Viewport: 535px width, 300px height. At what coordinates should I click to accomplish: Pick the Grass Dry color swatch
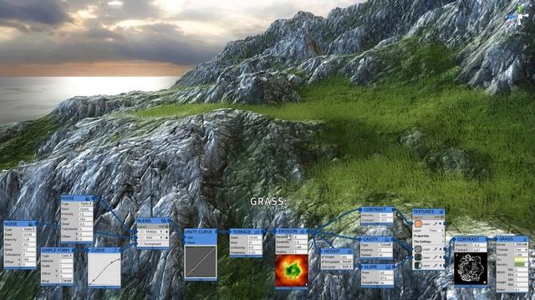coord(521,259)
